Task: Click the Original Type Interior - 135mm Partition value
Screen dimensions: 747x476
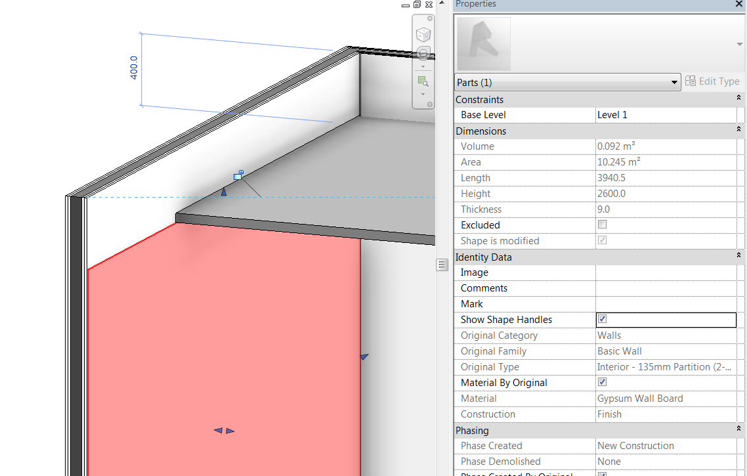Action: [666, 367]
